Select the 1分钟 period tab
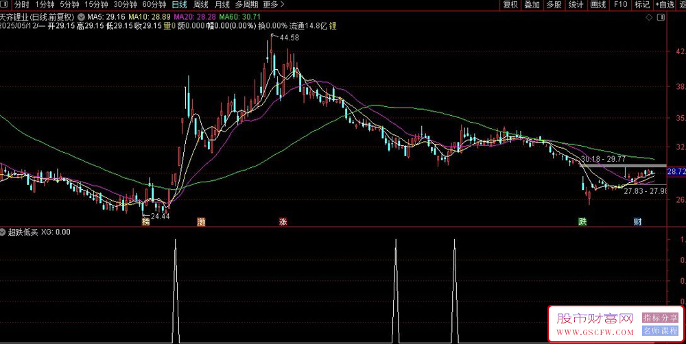This screenshot has height=344, width=686. pos(45,5)
